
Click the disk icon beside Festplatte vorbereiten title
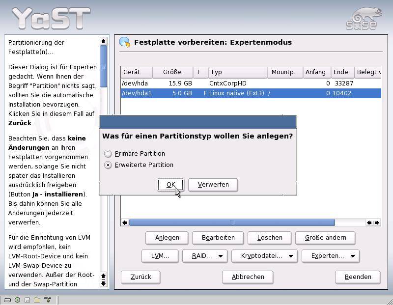pyautogui.click(x=125, y=42)
